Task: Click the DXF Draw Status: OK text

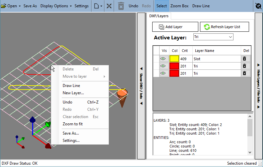Action: point(20,163)
